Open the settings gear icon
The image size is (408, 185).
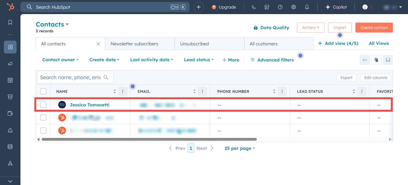(x=294, y=7)
